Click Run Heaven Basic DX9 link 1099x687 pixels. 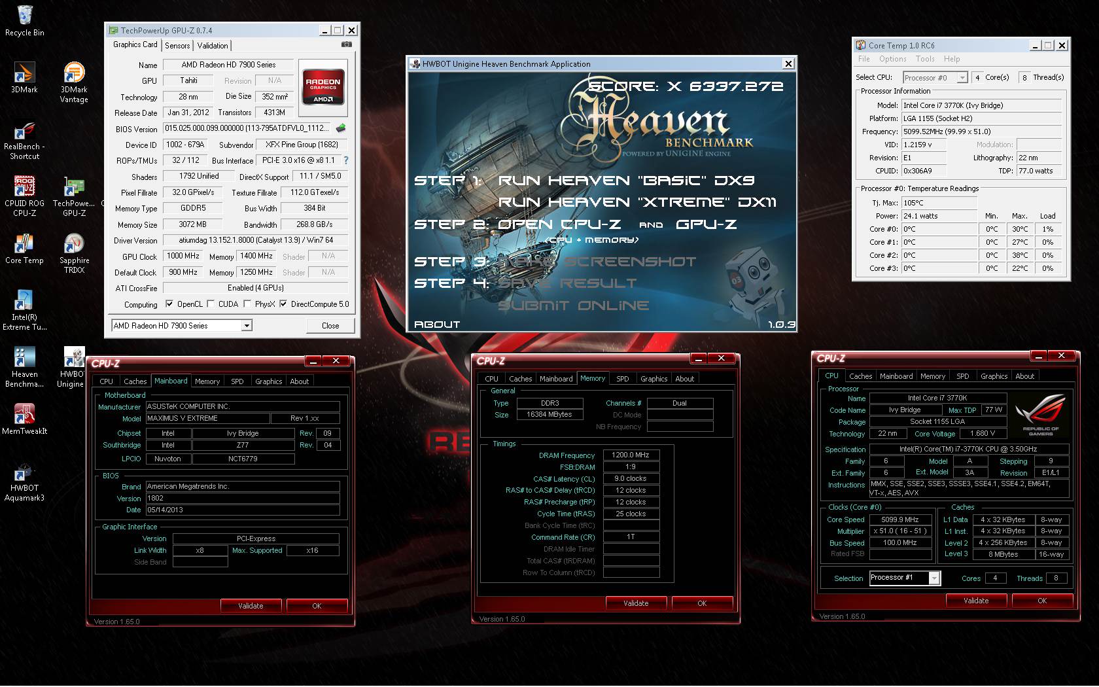point(627,181)
